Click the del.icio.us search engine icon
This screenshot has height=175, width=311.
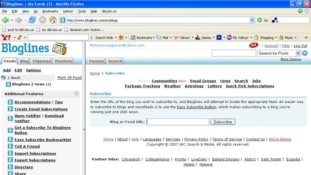pyautogui.click(x=275, y=20)
